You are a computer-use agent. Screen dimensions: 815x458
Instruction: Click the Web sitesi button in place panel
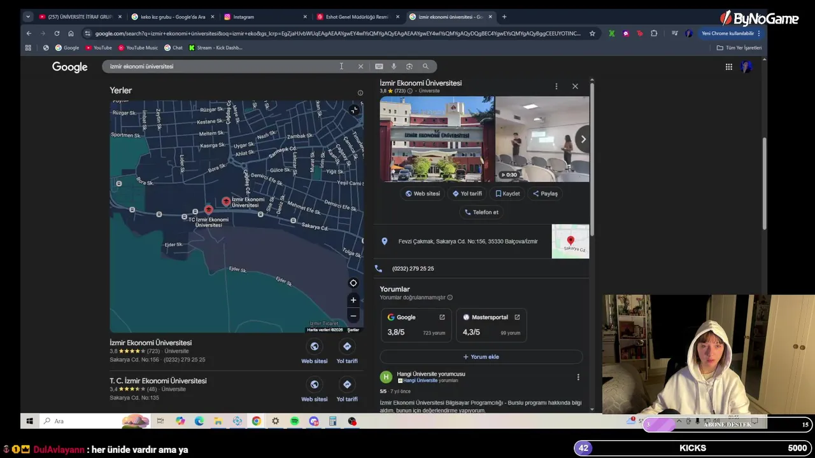(x=423, y=193)
